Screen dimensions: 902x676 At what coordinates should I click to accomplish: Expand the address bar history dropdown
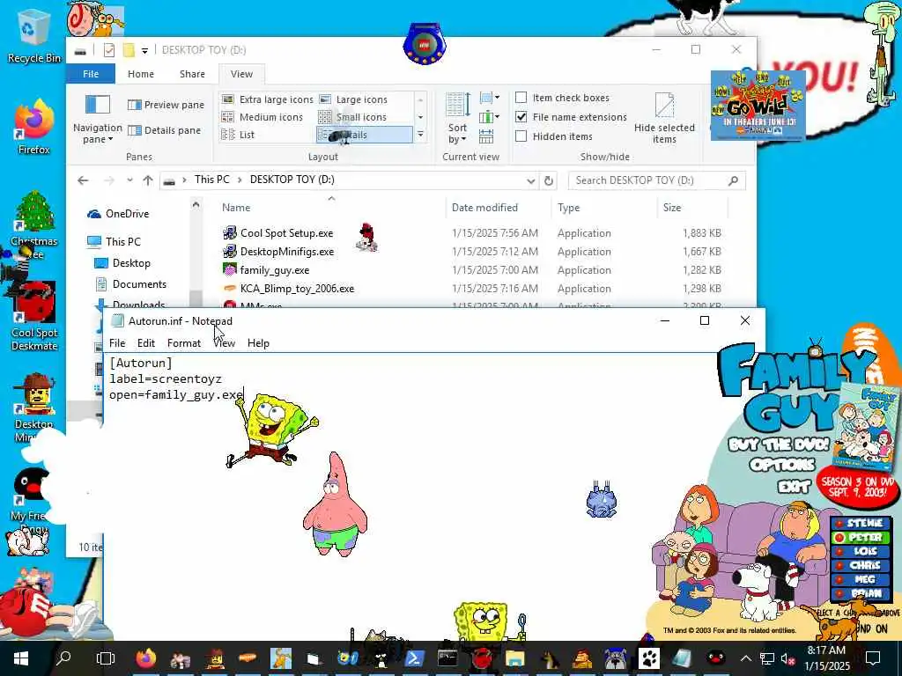pyautogui.click(x=530, y=180)
